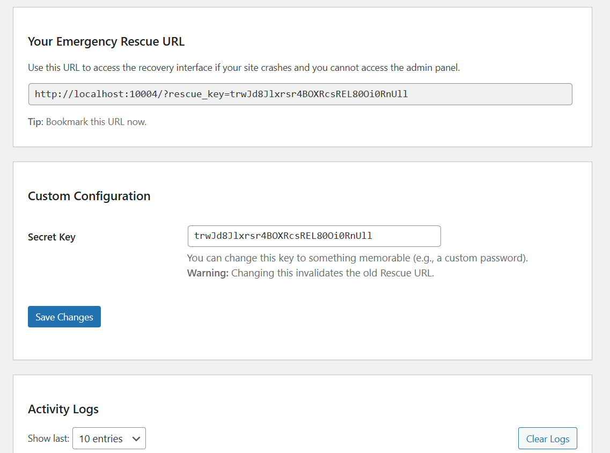Image resolution: width=610 pixels, height=453 pixels.
Task: Click the dropdown chevron next to 10 entries
Action: (x=136, y=438)
